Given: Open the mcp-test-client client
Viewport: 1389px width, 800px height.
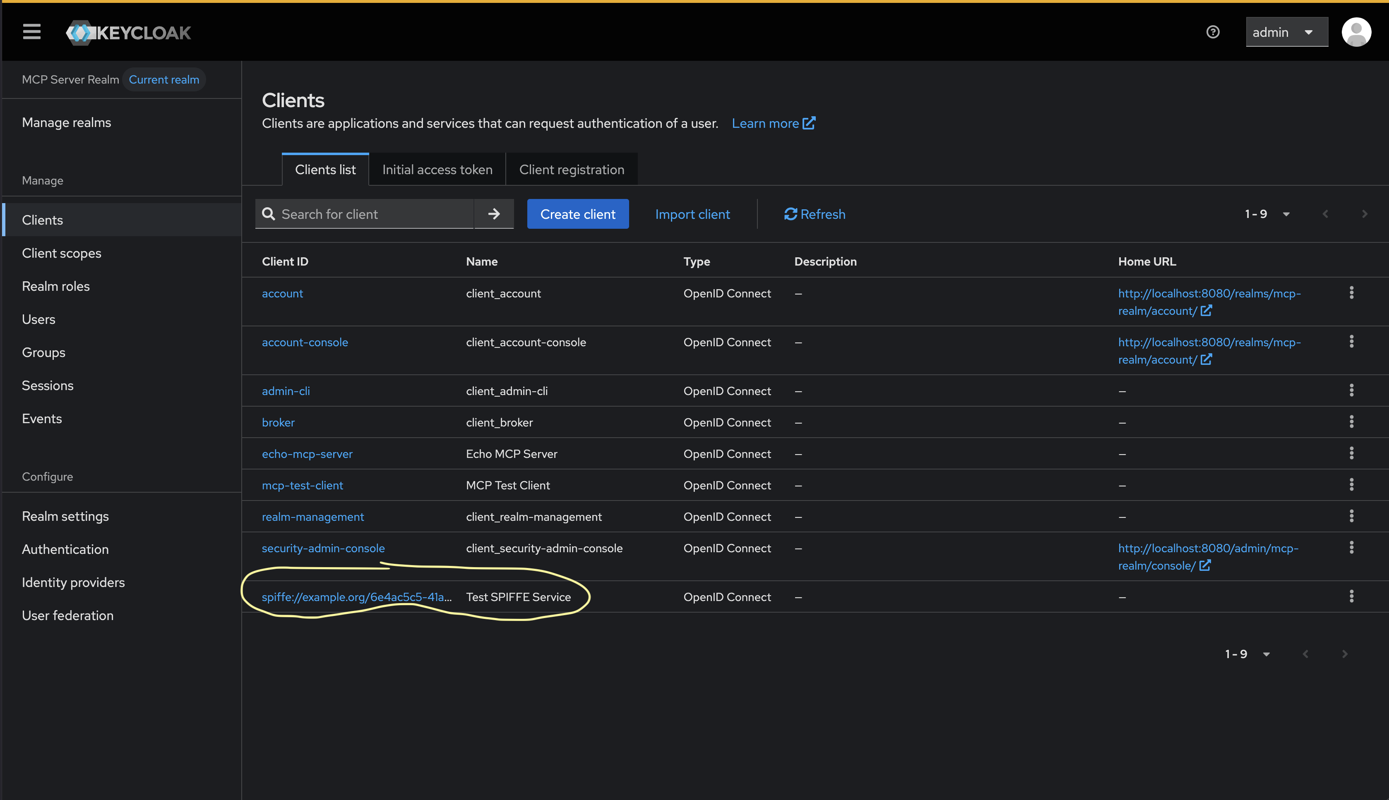Looking at the screenshot, I should click(x=302, y=485).
